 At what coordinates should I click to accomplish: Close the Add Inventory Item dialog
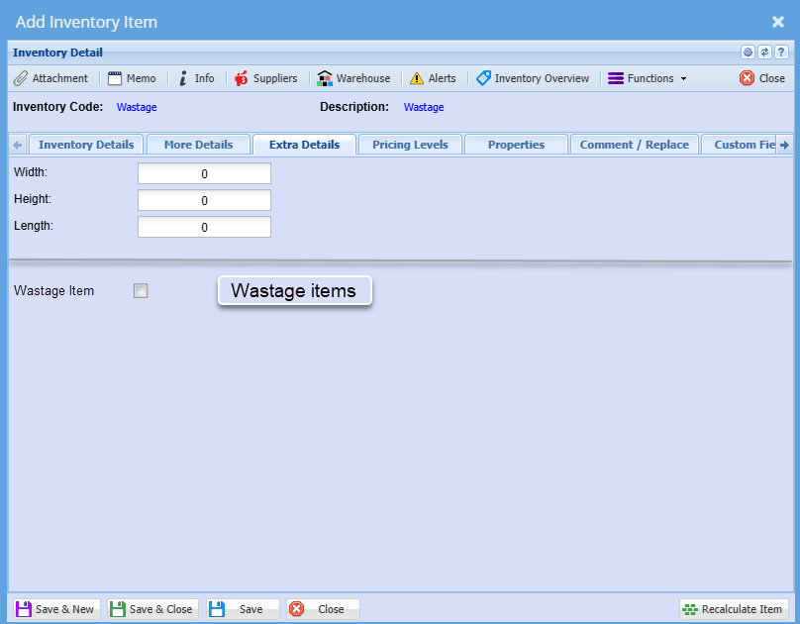click(777, 22)
